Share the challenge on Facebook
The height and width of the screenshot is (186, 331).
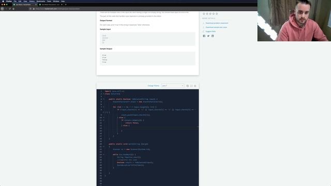(x=204, y=36)
